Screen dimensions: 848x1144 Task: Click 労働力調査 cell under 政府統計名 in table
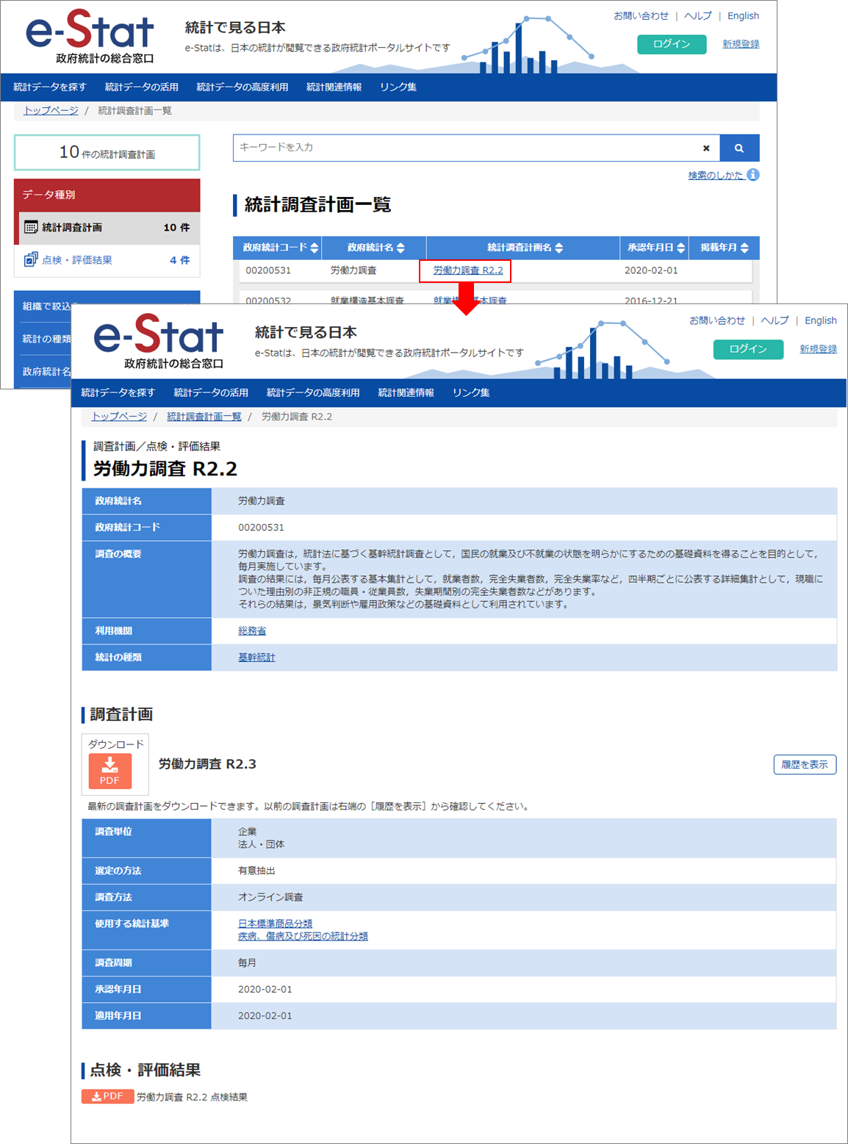point(353,270)
